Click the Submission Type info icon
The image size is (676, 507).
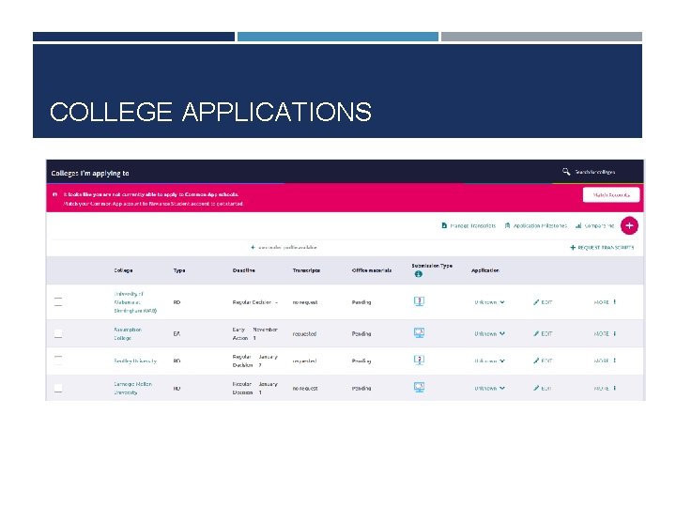418,274
